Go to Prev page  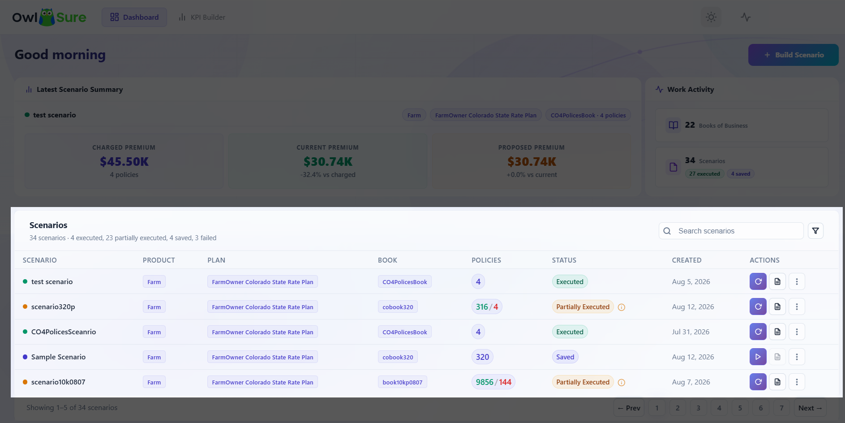(629, 408)
